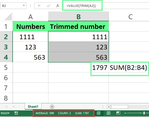Select cell B5 showing 1797

click(x=78, y=67)
